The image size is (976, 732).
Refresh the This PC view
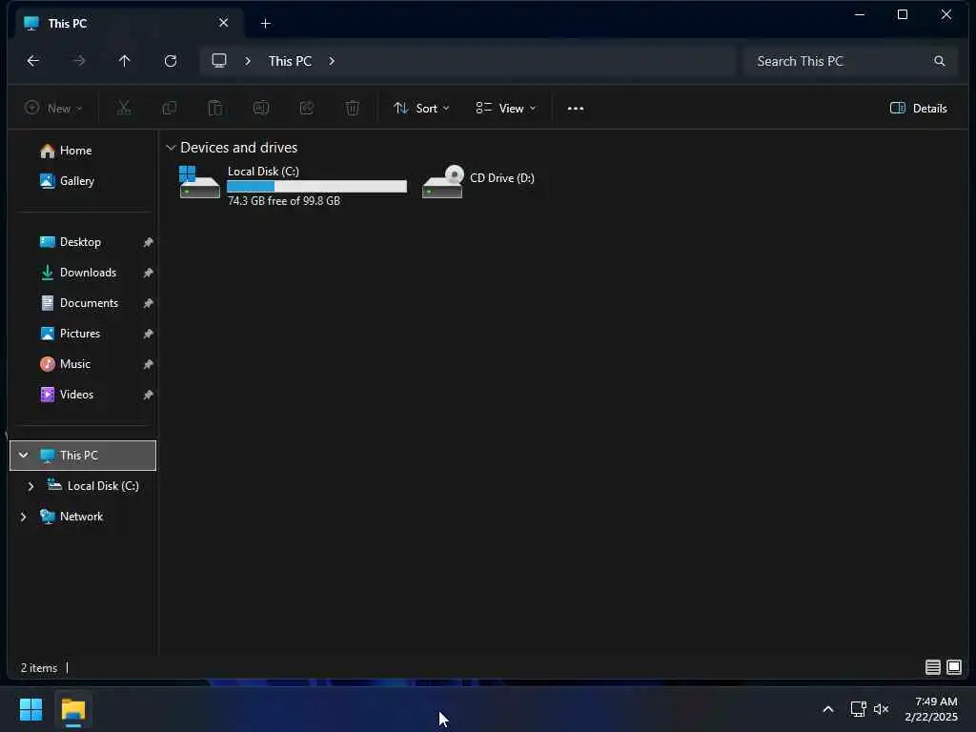coord(171,60)
